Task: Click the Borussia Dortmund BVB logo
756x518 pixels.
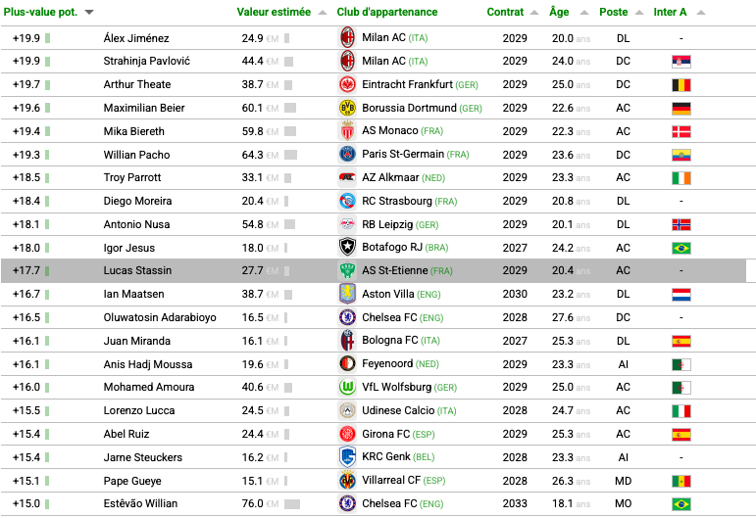Action: [348, 108]
